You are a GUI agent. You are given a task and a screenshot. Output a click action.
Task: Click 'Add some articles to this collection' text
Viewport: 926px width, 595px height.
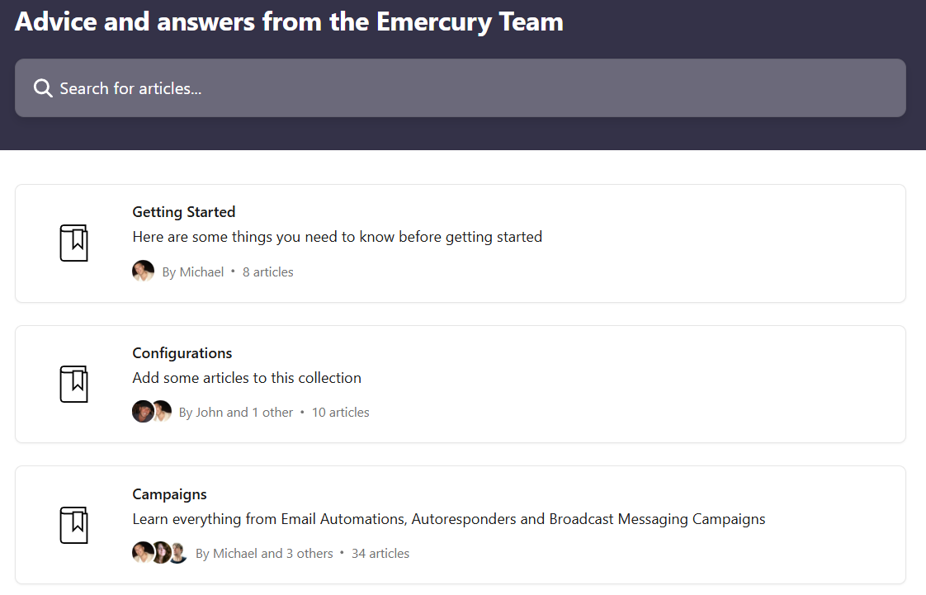tap(247, 378)
